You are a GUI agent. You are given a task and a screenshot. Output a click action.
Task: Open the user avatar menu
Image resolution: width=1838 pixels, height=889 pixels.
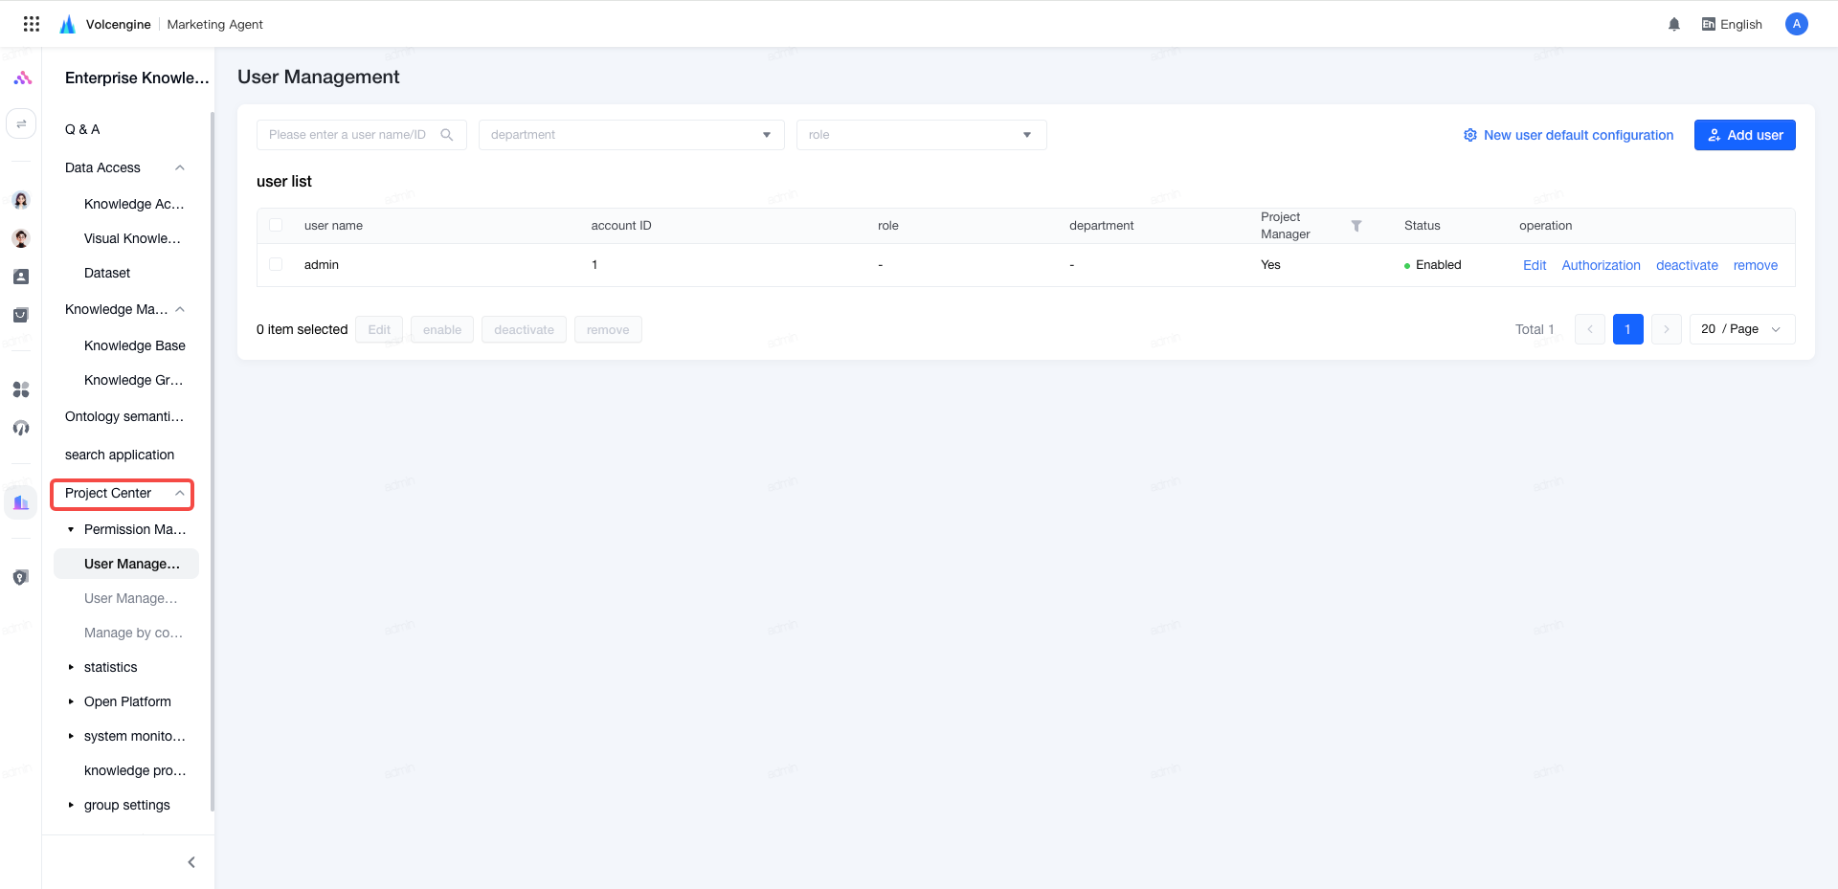(1797, 24)
